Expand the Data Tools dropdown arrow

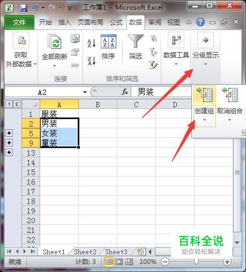tap(176, 64)
